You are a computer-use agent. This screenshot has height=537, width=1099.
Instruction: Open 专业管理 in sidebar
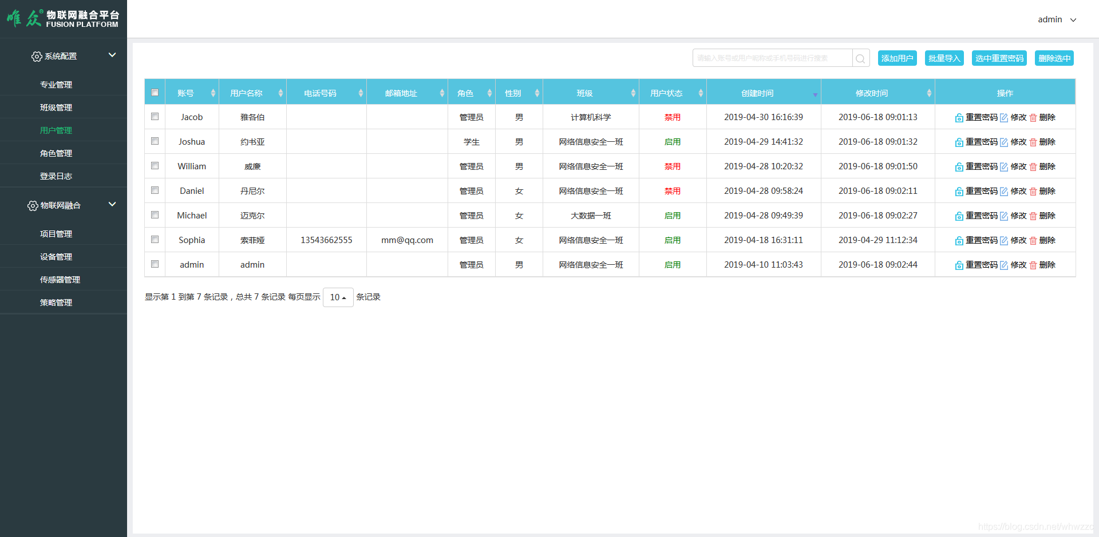click(x=56, y=85)
